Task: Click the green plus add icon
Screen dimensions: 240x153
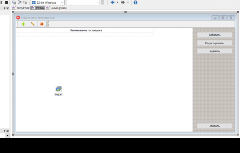Action: point(23,24)
